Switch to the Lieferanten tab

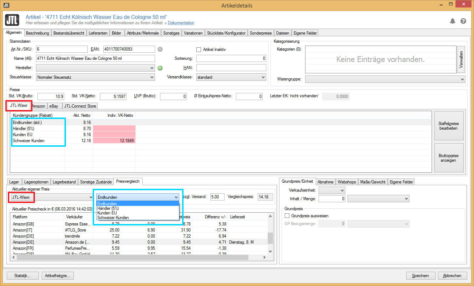tap(98, 33)
